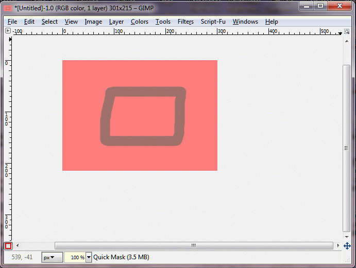This screenshot has height=268, width=356.
Task: Click the horizontal scrollbar right arrow
Action: tap(338, 245)
